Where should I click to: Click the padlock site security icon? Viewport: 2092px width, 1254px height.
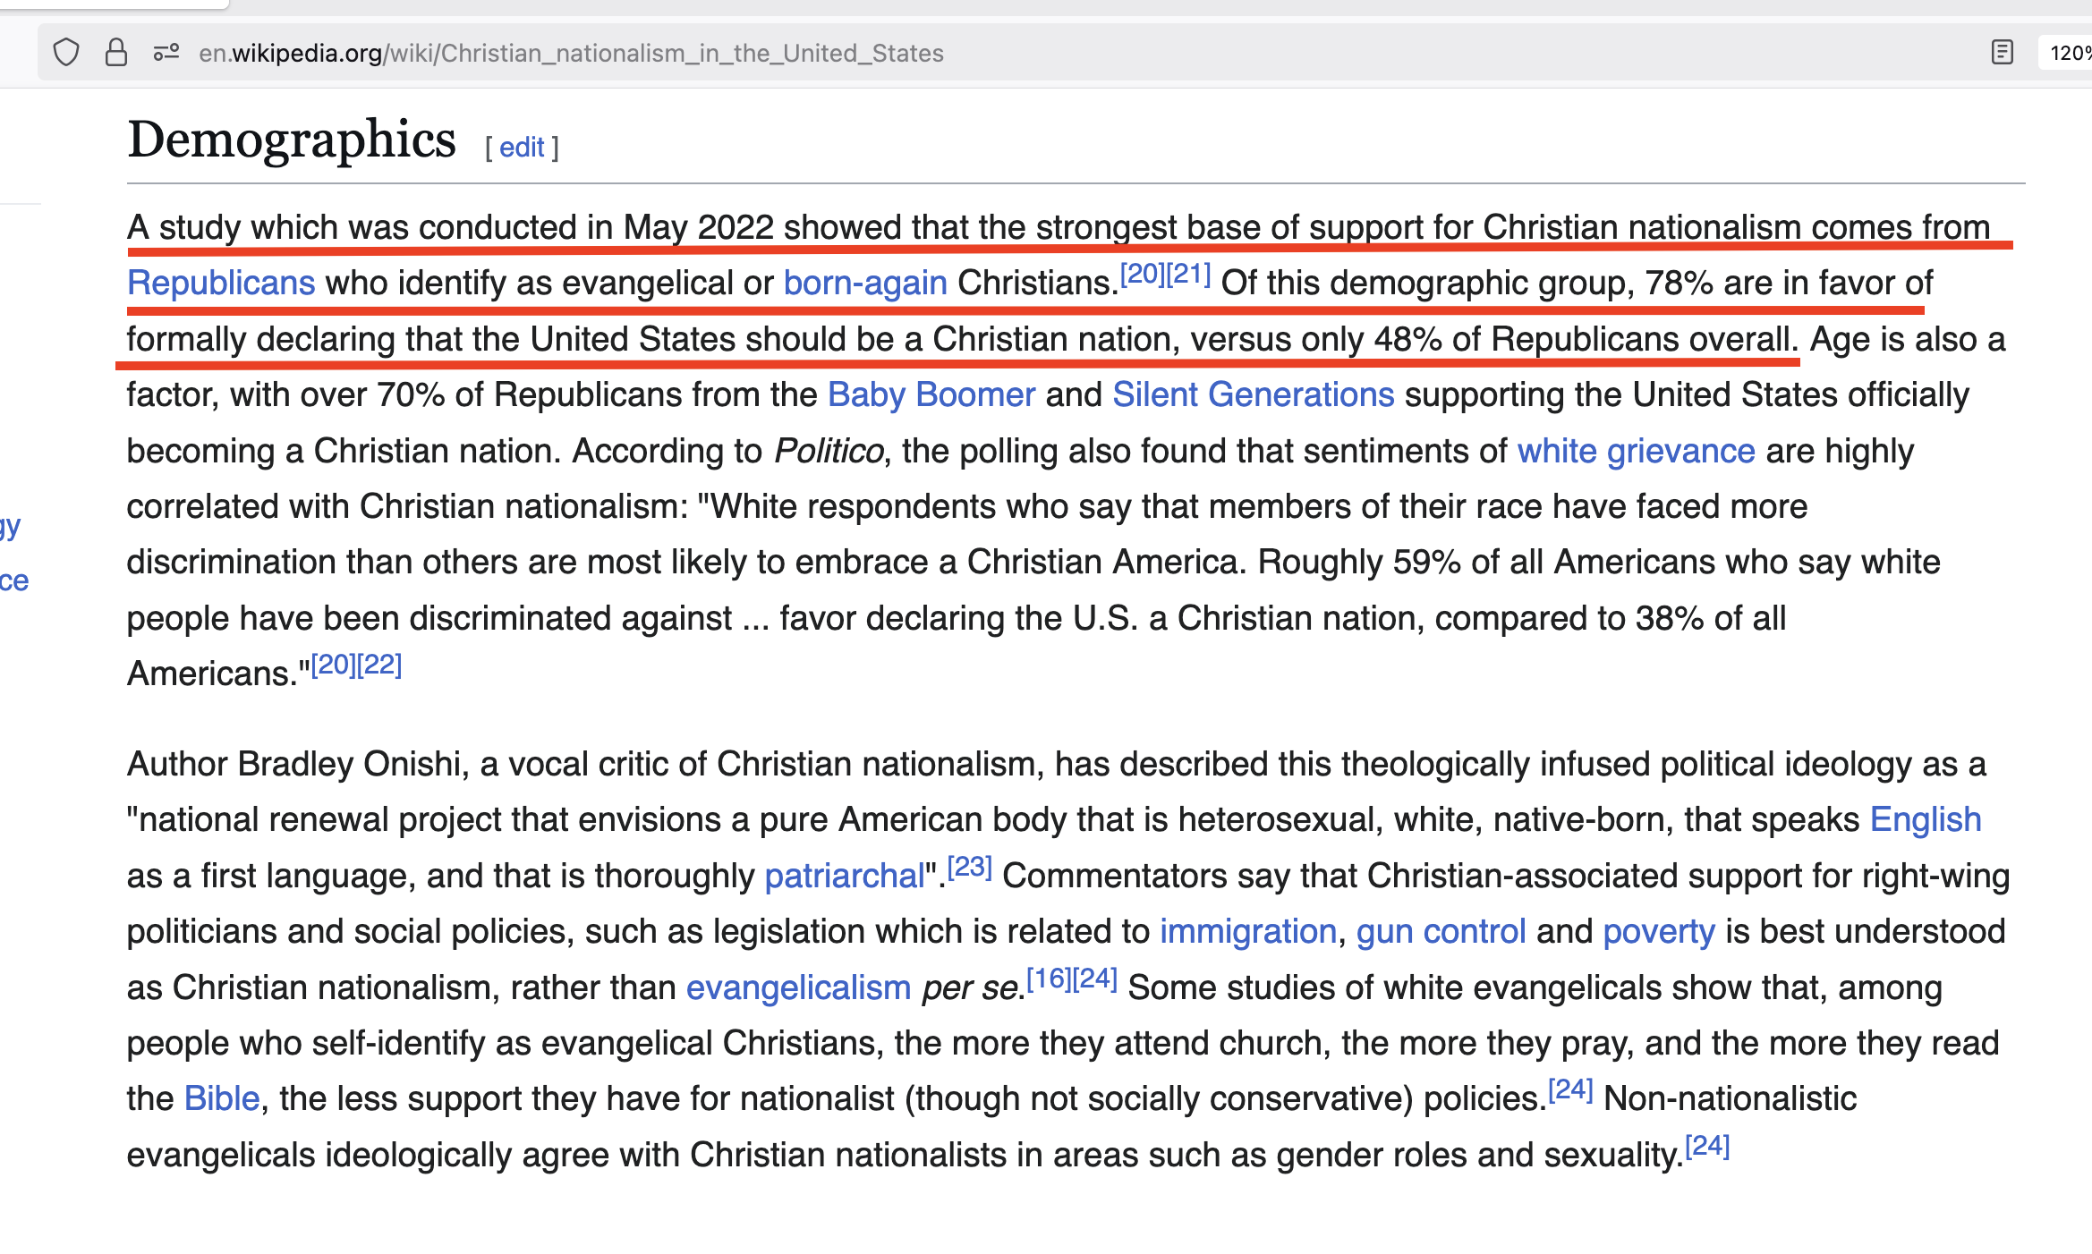[116, 53]
